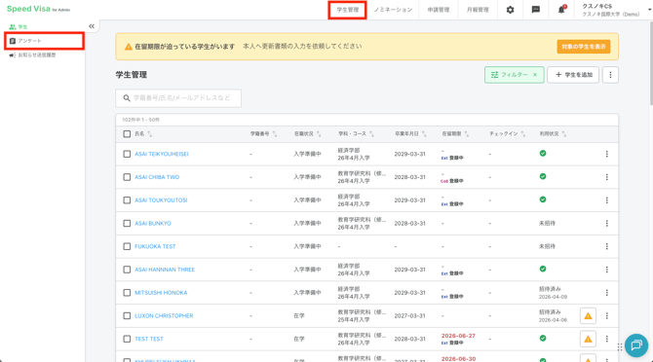Check the box for ASAI TEIKYOUHEISEI
Screen dimensions: 653x362
(x=127, y=154)
